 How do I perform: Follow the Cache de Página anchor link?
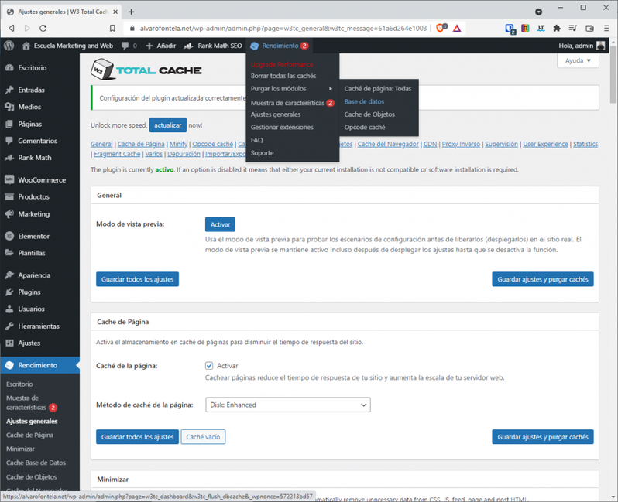click(141, 144)
